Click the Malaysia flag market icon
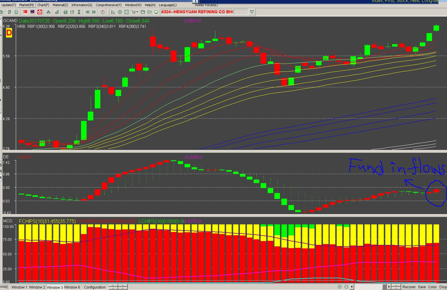This screenshot has width=447, height=290. coord(32,12)
